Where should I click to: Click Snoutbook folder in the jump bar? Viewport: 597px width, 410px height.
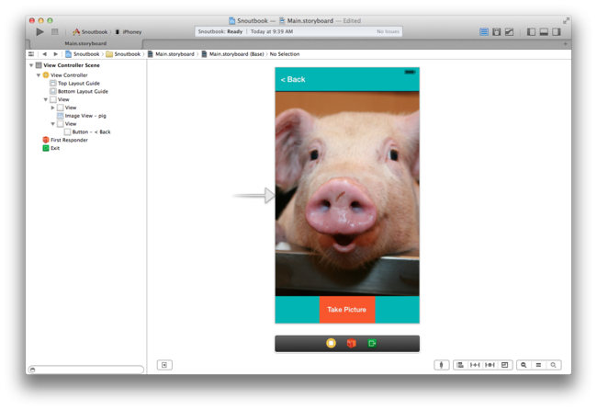click(123, 54)
